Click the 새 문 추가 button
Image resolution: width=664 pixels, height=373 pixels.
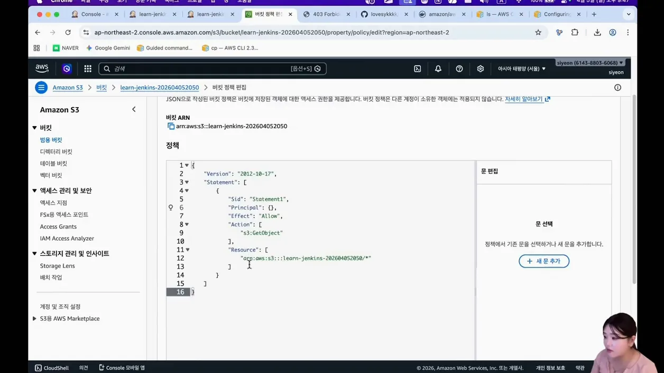pos(544,261)
